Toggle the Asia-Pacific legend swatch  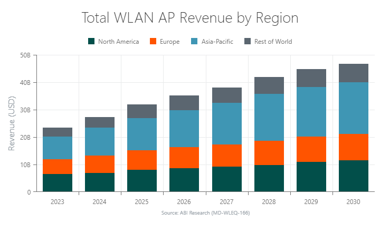tap(194, 41)
